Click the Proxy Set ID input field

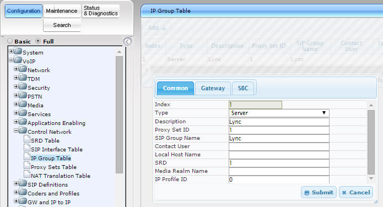(x=279, y=130)
